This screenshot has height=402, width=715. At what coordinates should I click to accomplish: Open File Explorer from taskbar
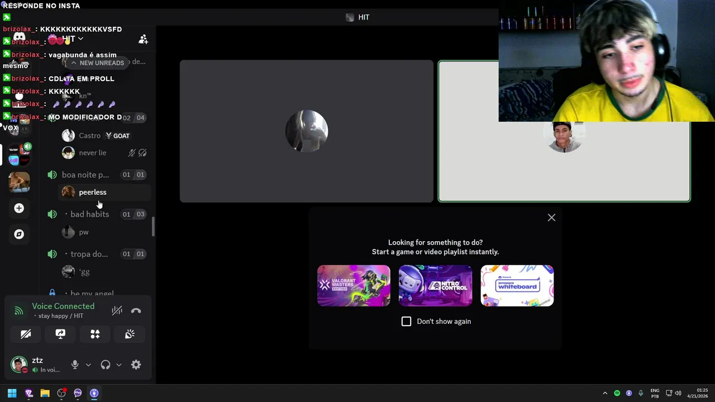45,393
